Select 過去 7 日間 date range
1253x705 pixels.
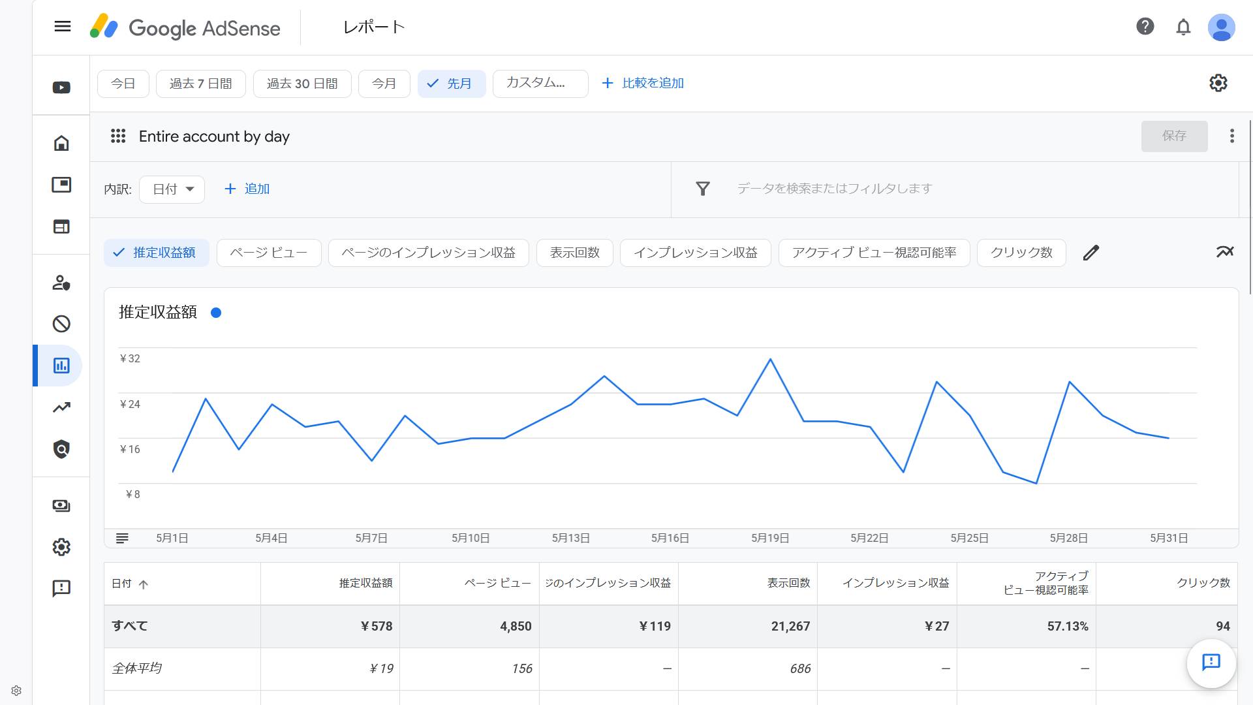click(201, 84)
